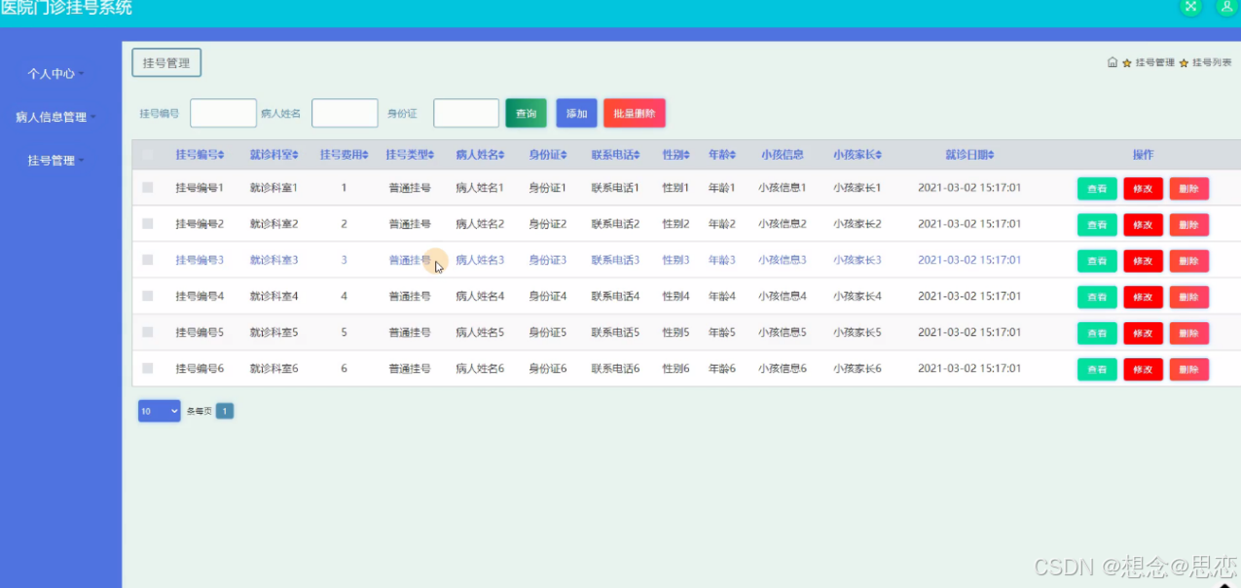Sort the table by 挂号编号 column arrows
This screenshot has width=1241, height=588.
click(x=222, y=155)
